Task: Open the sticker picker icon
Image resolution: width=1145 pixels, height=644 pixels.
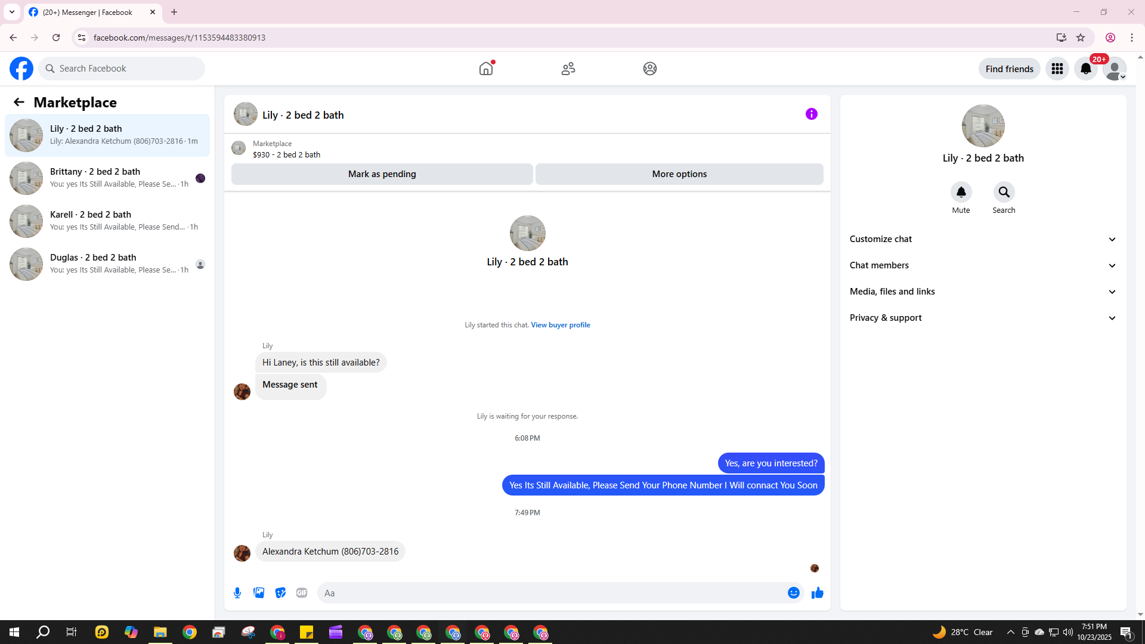Action: [x=280, y=593]
